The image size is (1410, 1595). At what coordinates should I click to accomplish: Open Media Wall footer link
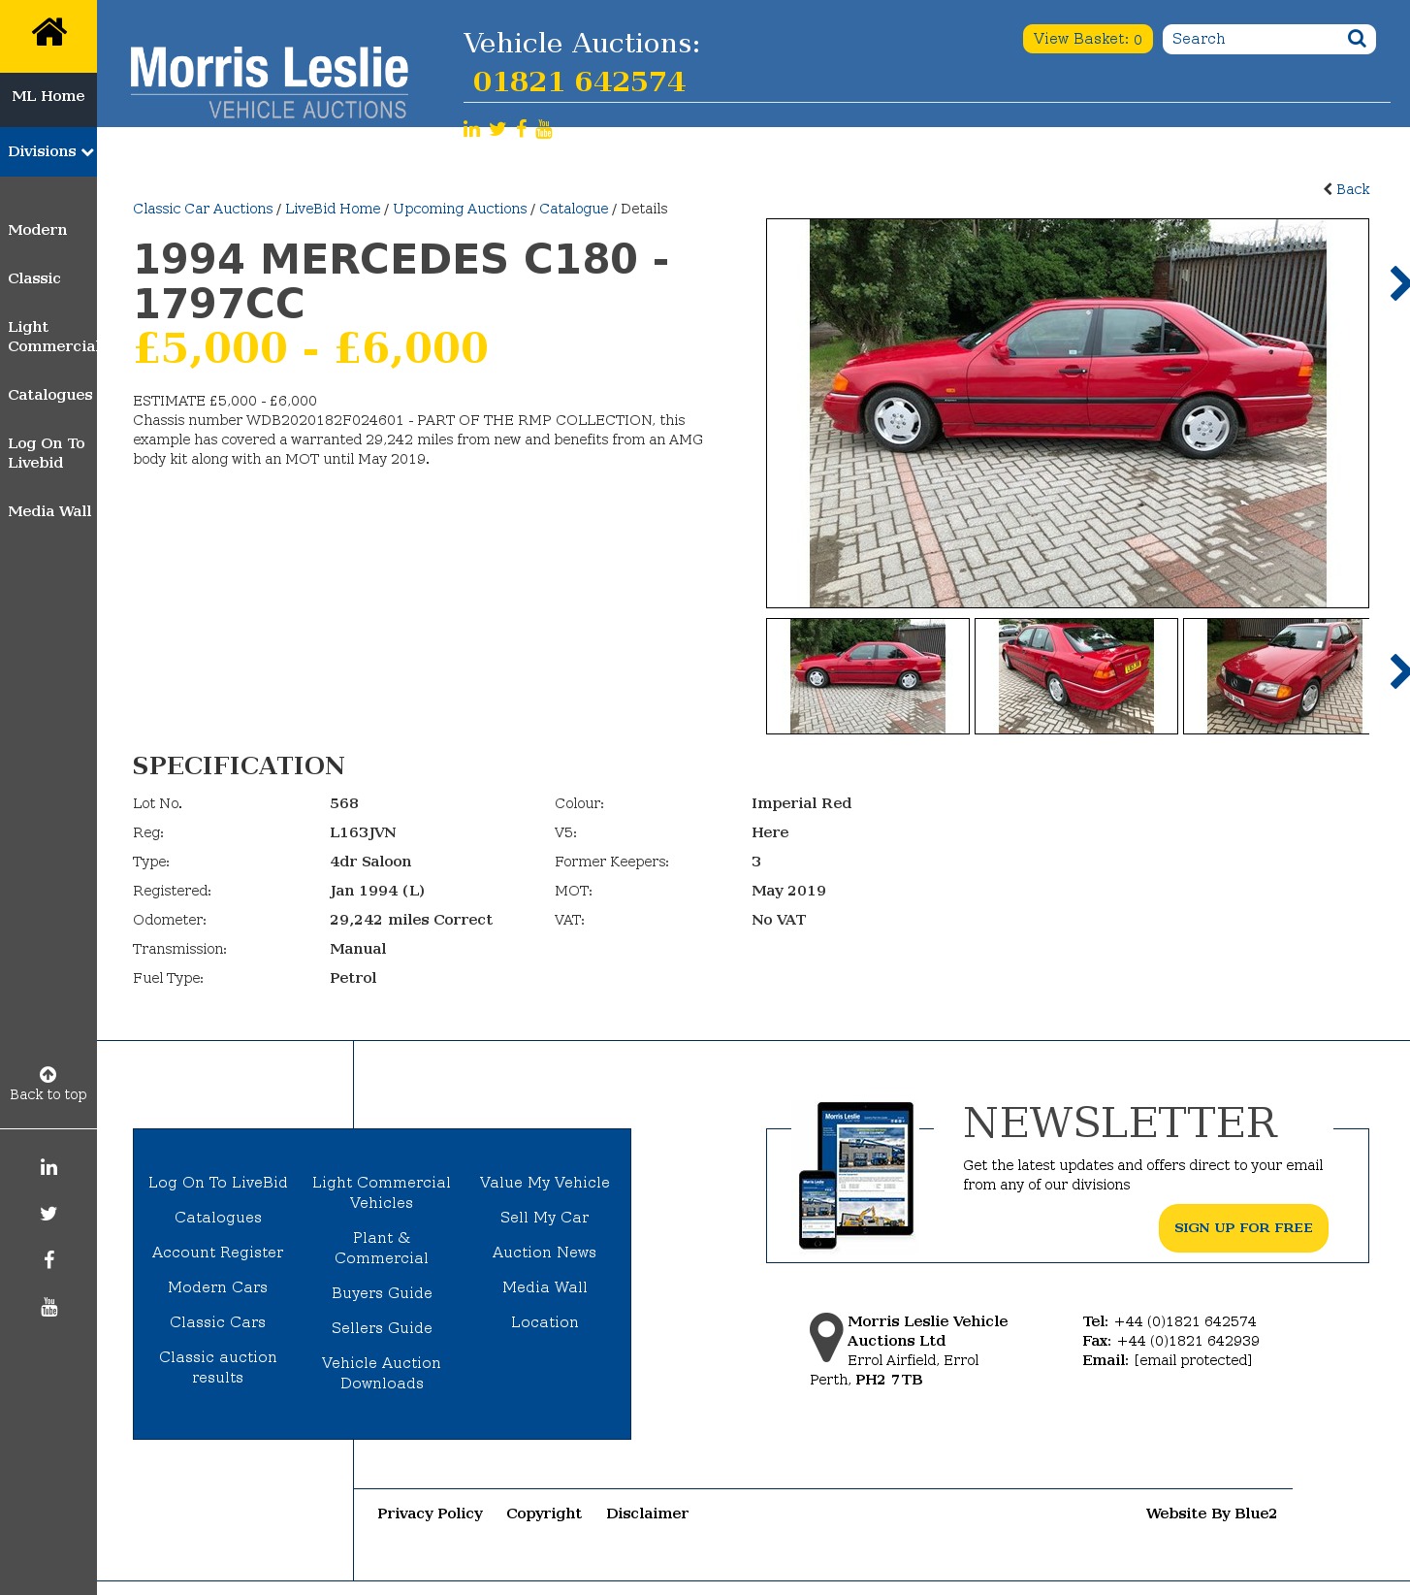(x=545, y=1287)
